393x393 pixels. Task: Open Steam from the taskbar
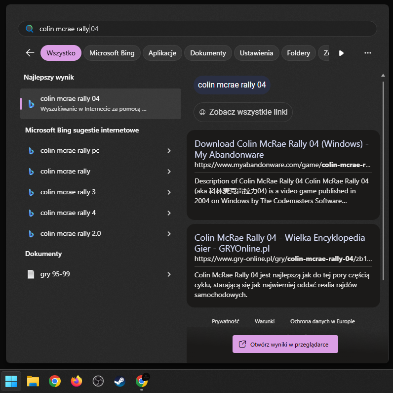(x=119, y=381)
